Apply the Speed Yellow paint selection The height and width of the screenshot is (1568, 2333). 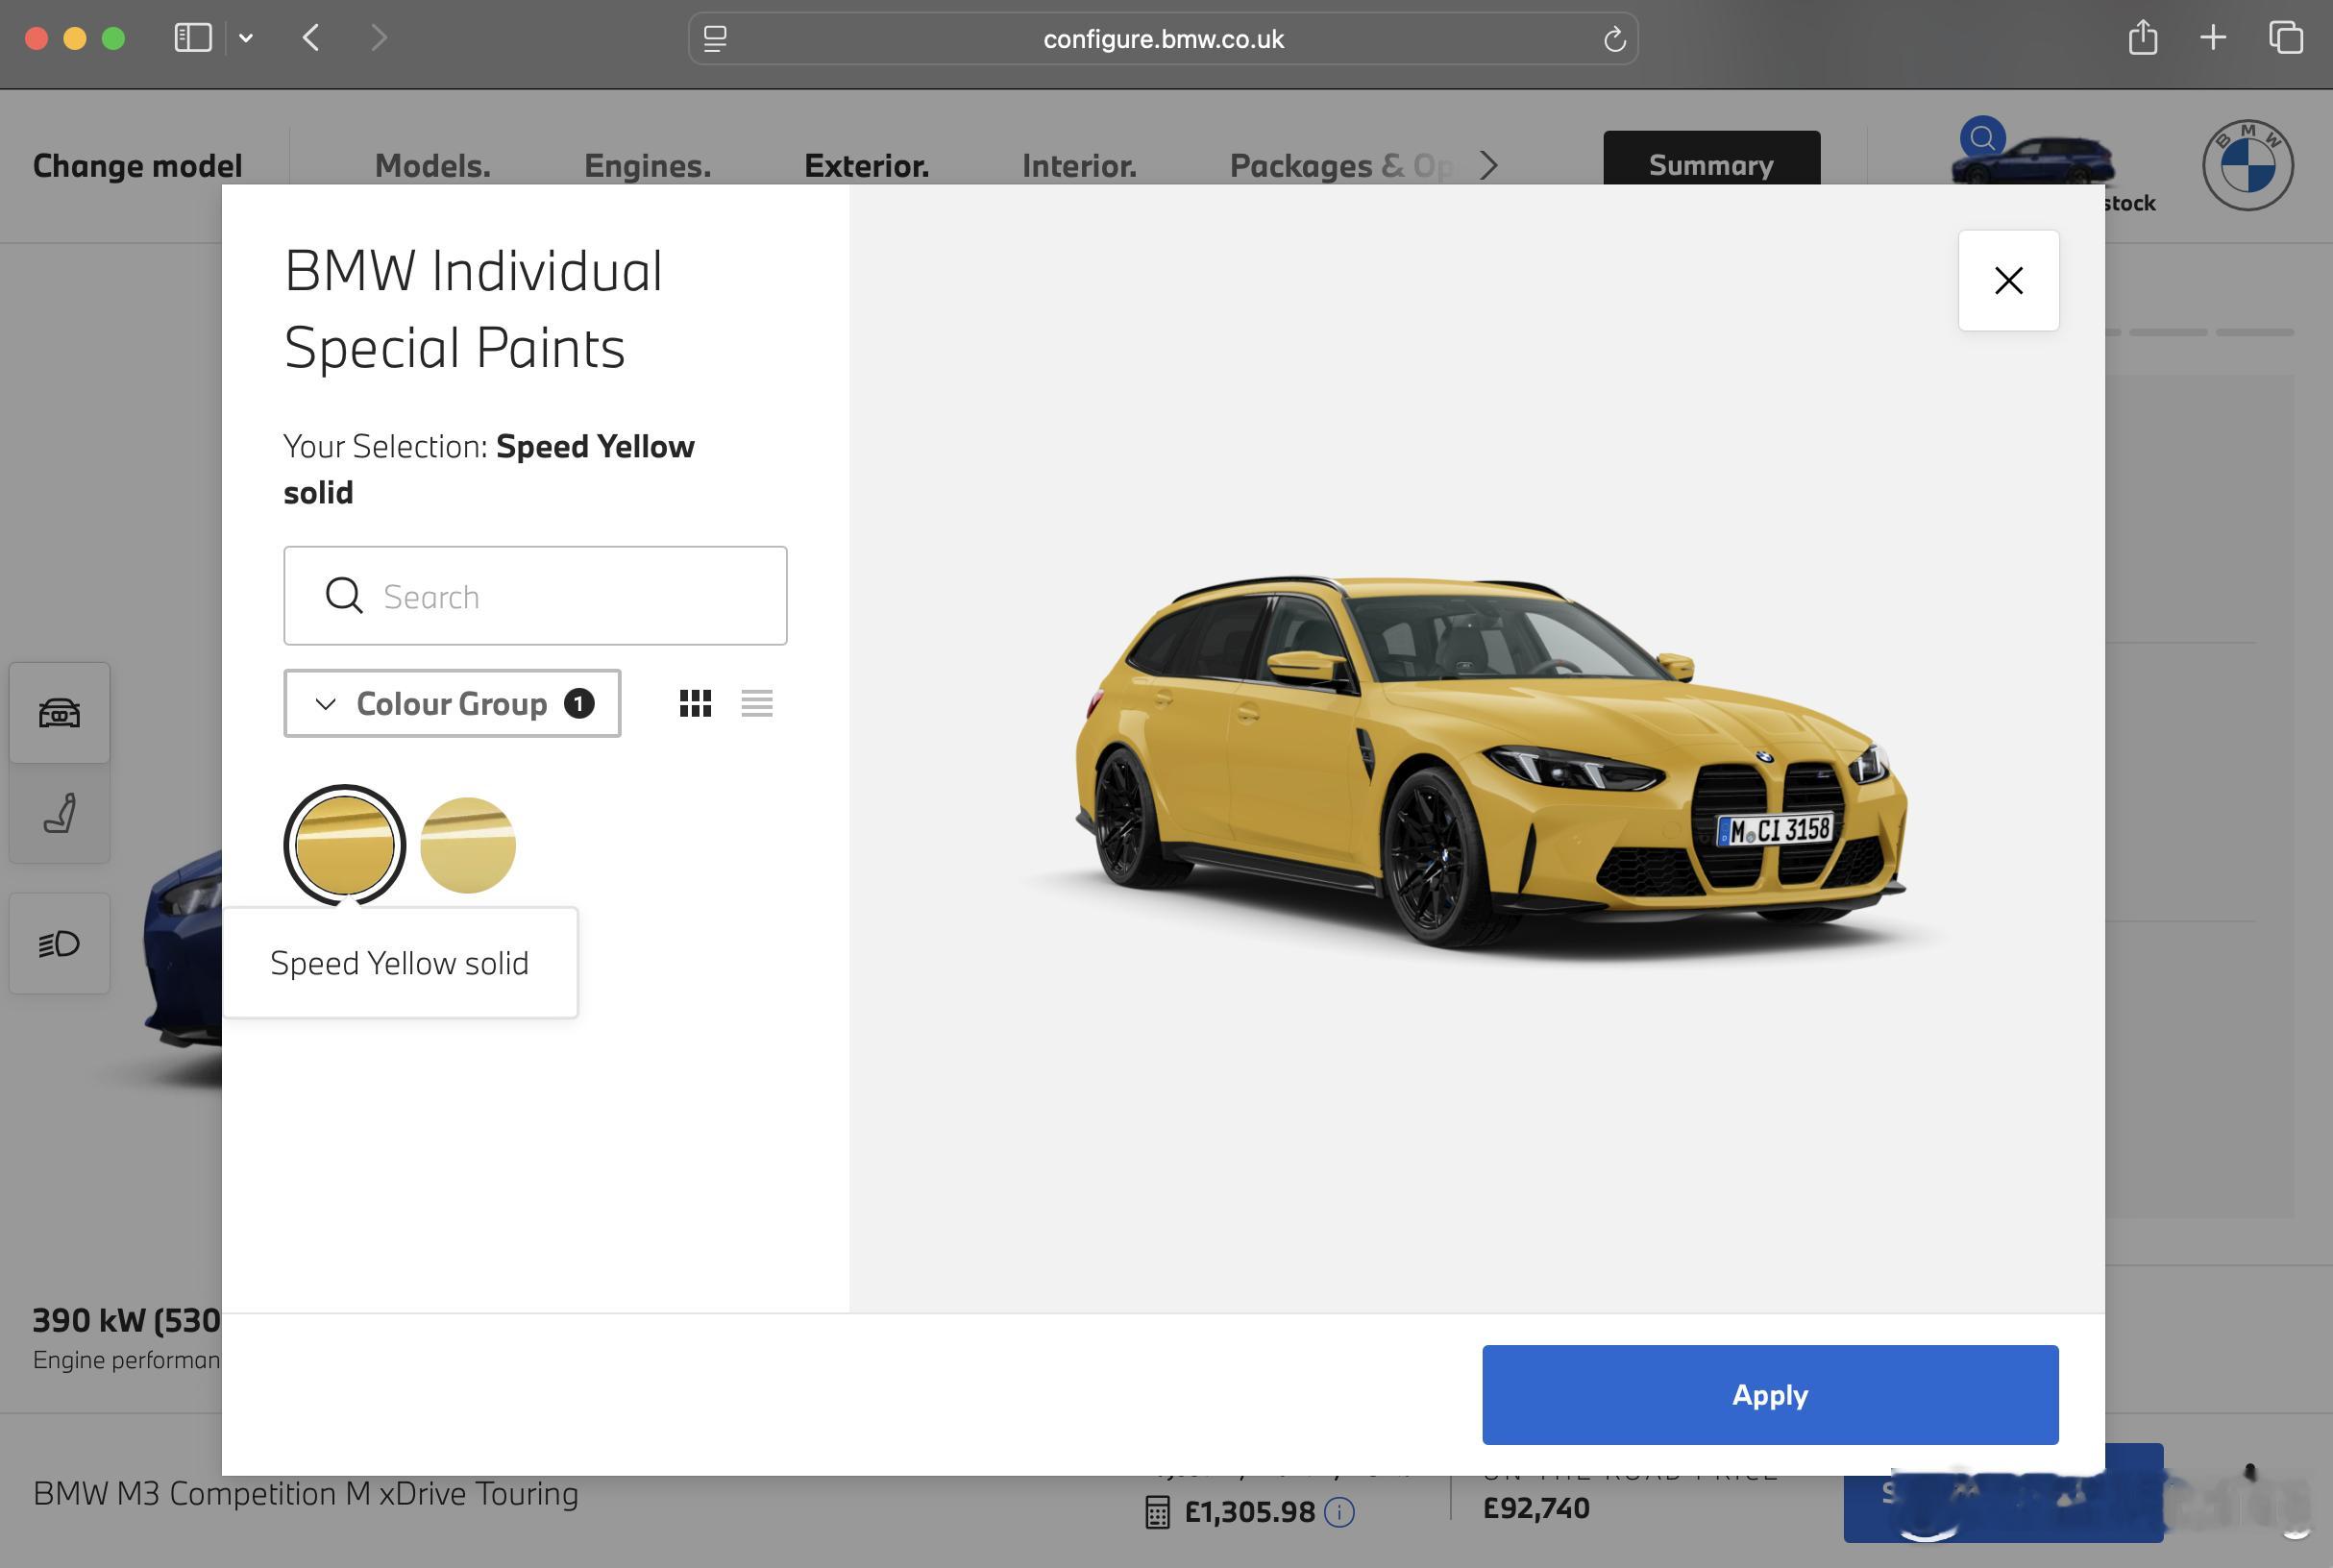tap(1770, 1394)
